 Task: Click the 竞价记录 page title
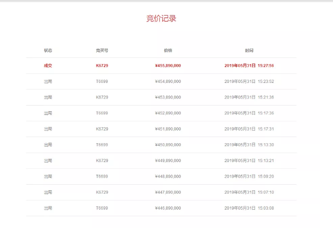(x=161, y=19)
